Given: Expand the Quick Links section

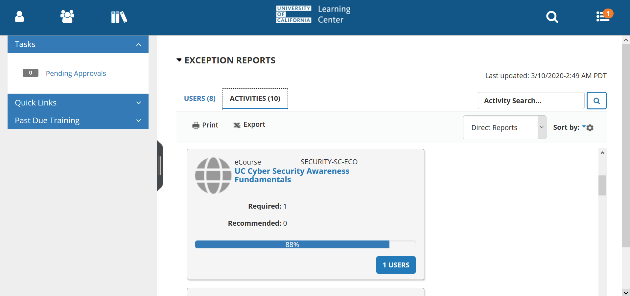Looking at the screenshot, I should [x=78, y=103].
